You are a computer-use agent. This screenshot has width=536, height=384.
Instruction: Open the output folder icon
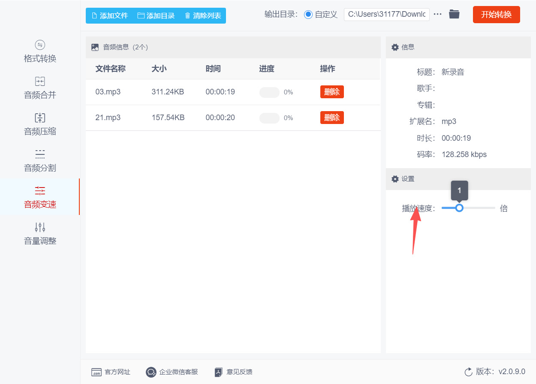tap(454, 14)
